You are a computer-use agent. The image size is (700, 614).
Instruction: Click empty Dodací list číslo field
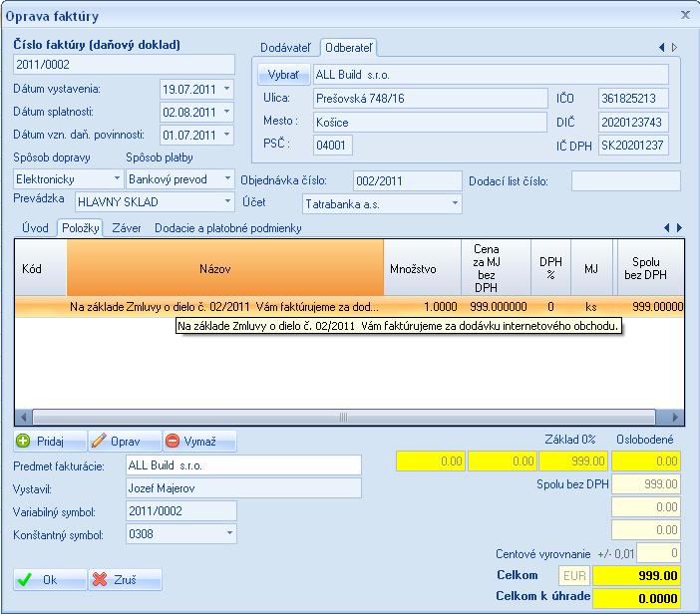(x=625, y=180)
